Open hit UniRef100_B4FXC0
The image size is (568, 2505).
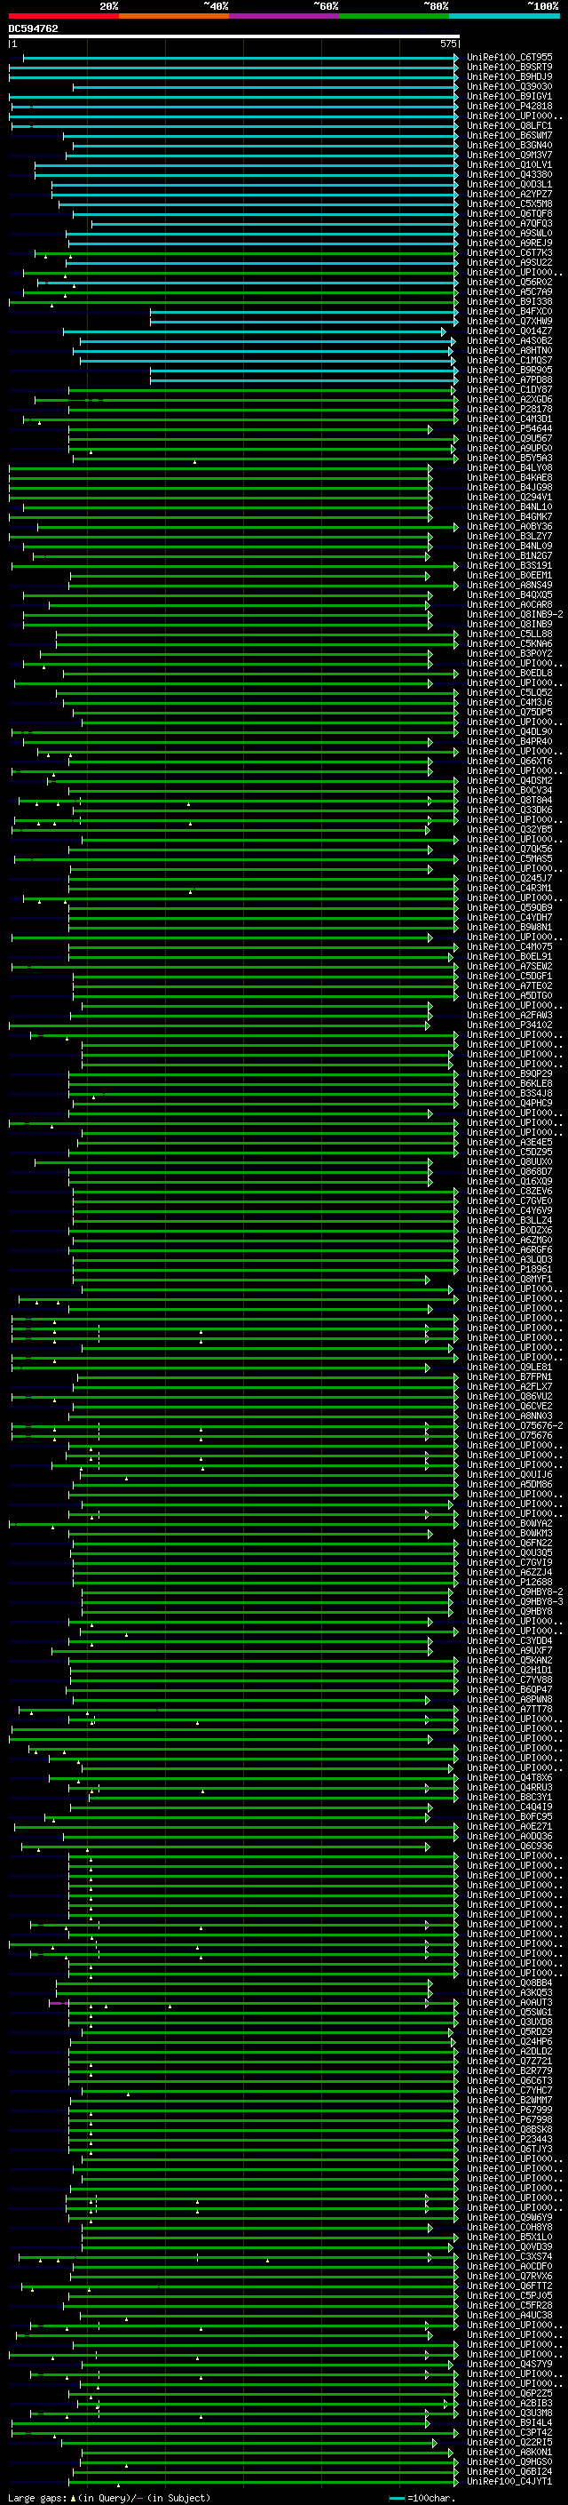[509, 311]
